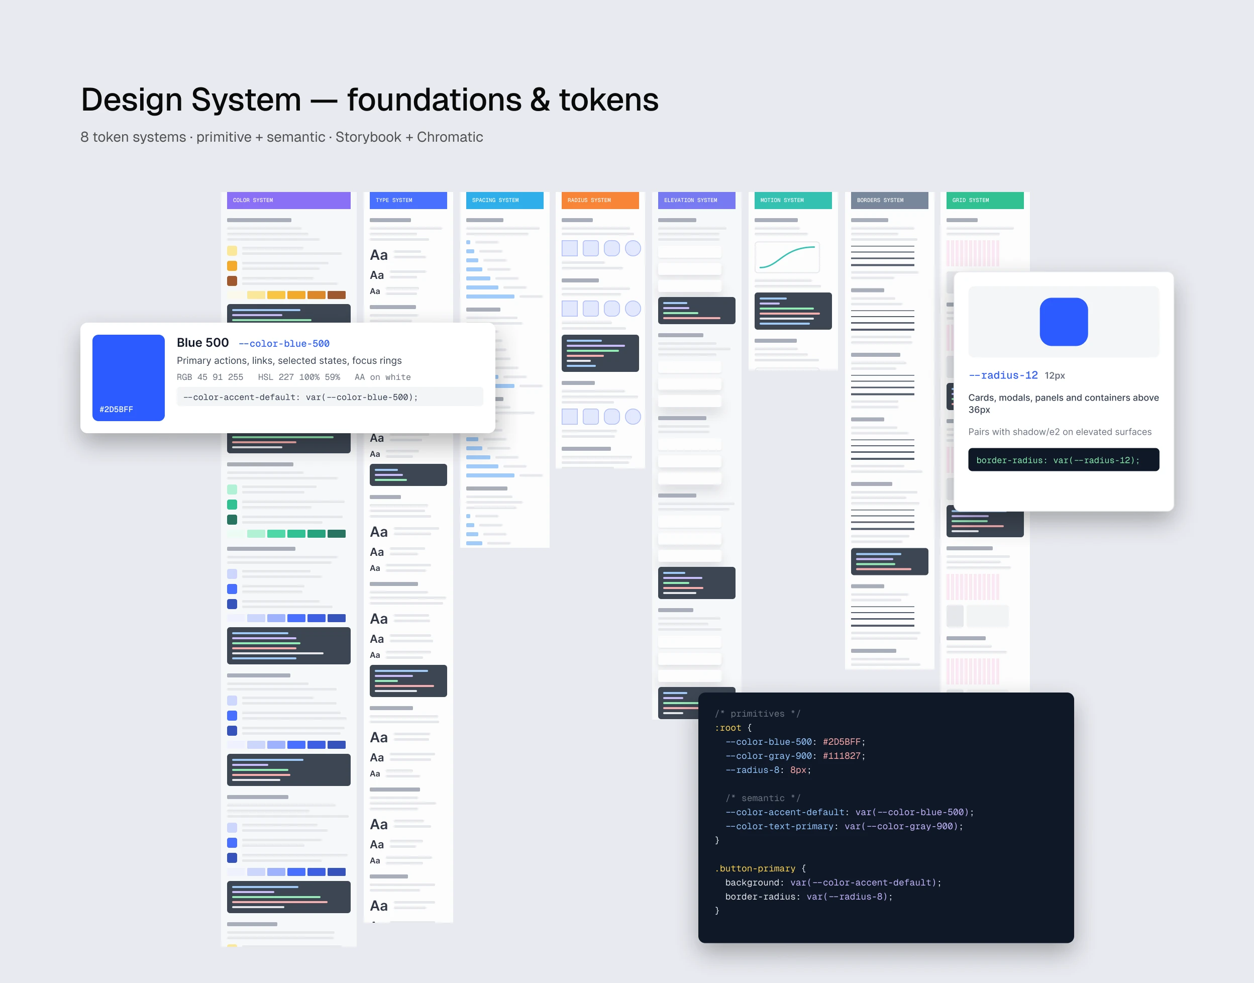
Task: Switch to the MOTION SYSTEM header
Action: pyautogui.click(x=793, y=201)
